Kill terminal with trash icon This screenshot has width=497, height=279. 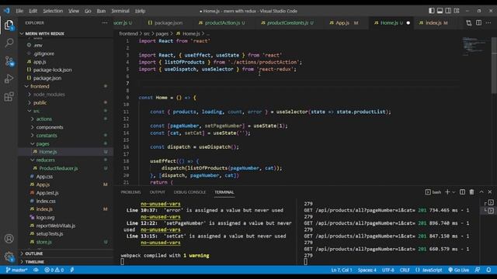(471, 192)
